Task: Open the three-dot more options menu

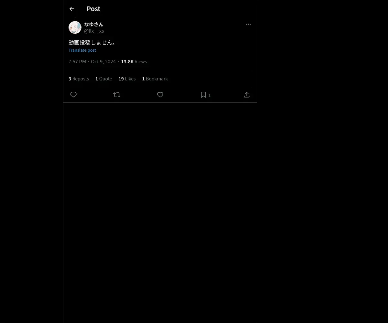Action: [248, 24]
